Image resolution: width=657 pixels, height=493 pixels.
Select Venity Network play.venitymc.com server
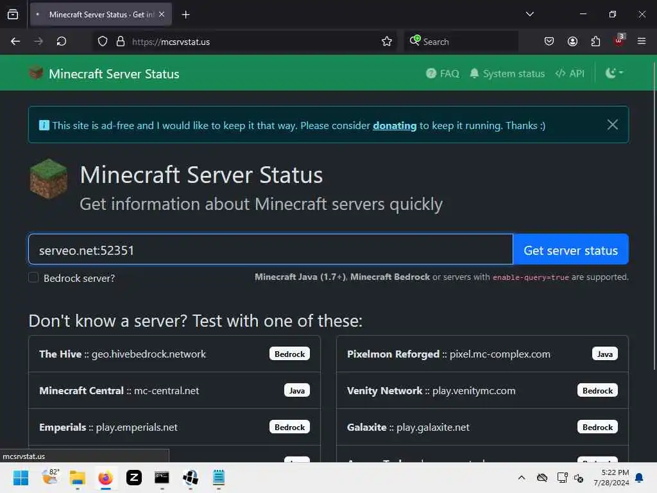coord(482,390)
